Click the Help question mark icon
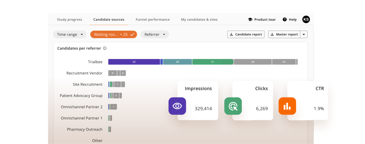365x144 pixels. [x=285, y=20]
